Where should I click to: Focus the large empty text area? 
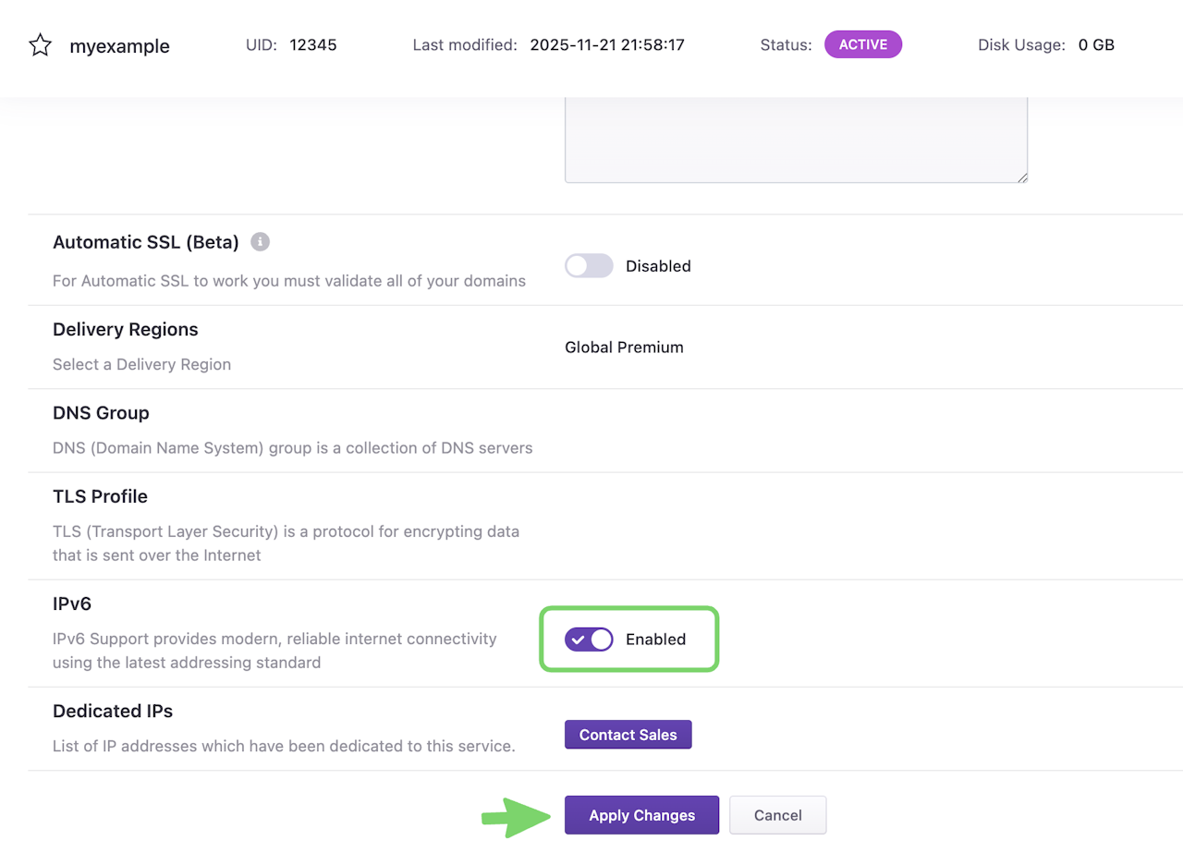click(796, 139)
